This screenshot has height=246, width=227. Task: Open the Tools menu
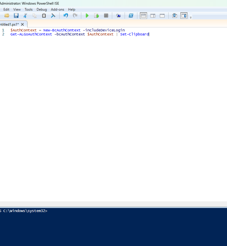[28, 9]
